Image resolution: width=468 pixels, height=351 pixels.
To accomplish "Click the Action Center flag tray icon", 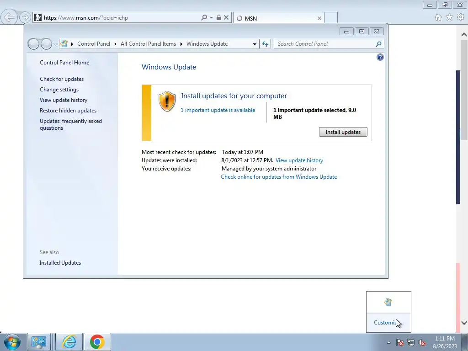I will 399,342.
